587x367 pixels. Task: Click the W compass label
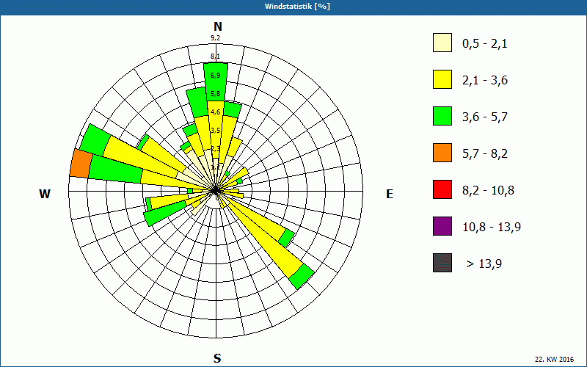[45, 194]
